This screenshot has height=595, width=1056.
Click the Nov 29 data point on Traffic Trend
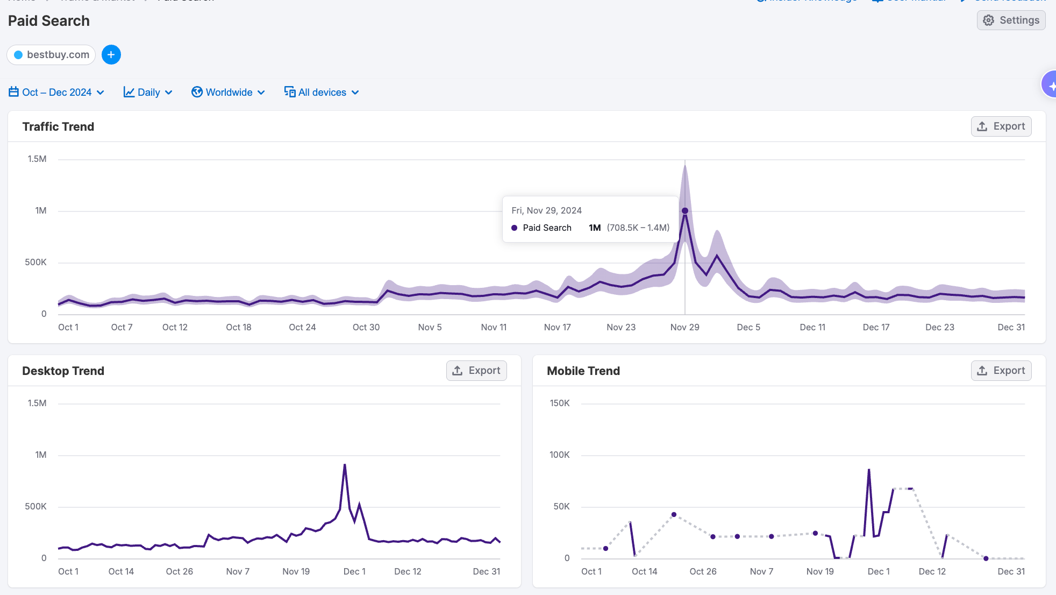point(685,211)
